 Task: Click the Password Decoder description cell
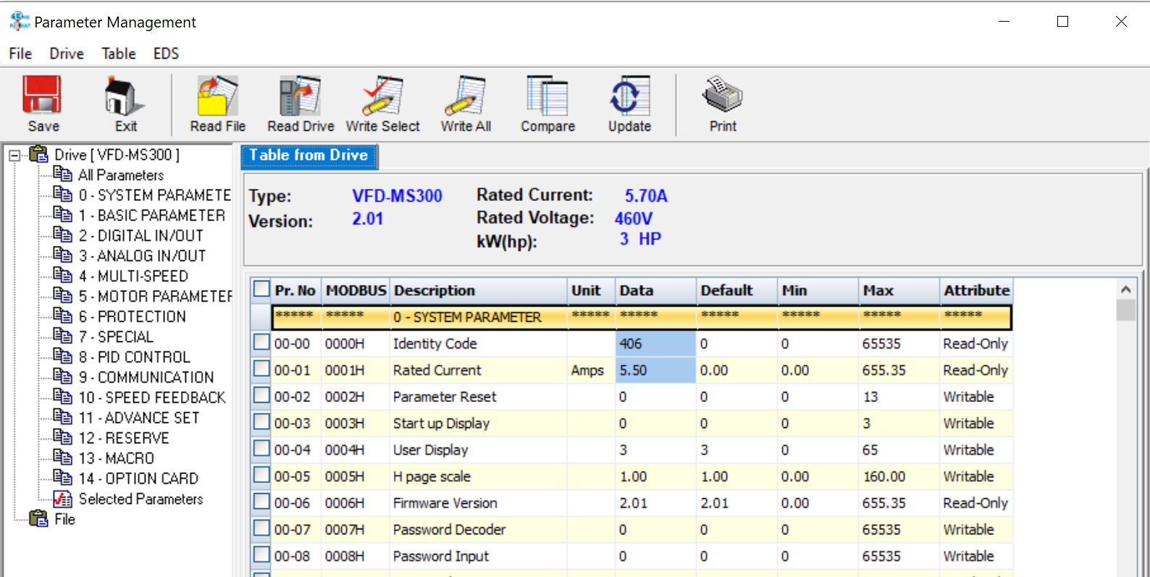click(478, 529)
